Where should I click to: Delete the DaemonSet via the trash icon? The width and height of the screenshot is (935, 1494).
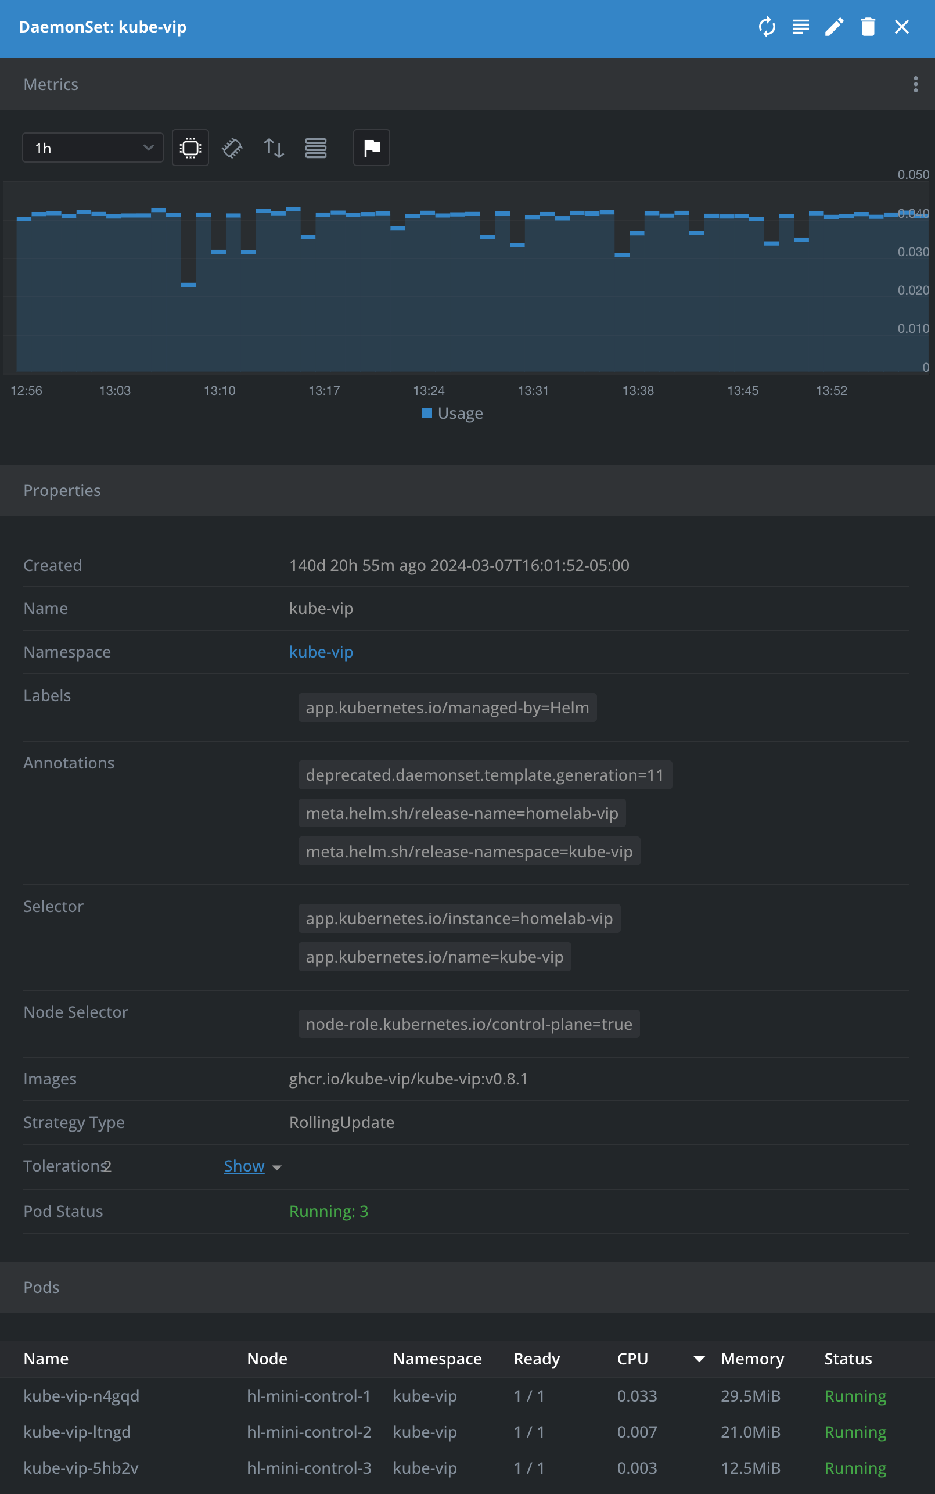868,27
